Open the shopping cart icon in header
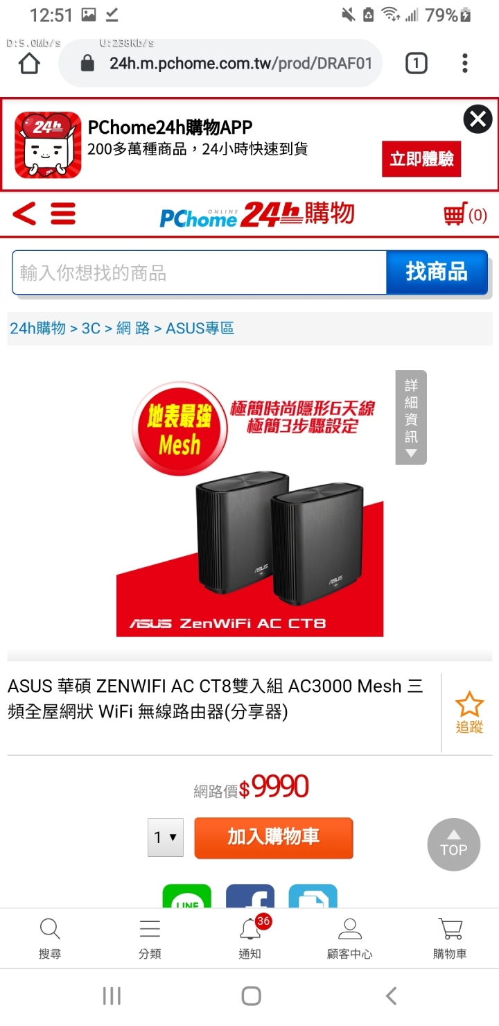The height and width of the screenshot is (1026, 499). pos(465,215)
